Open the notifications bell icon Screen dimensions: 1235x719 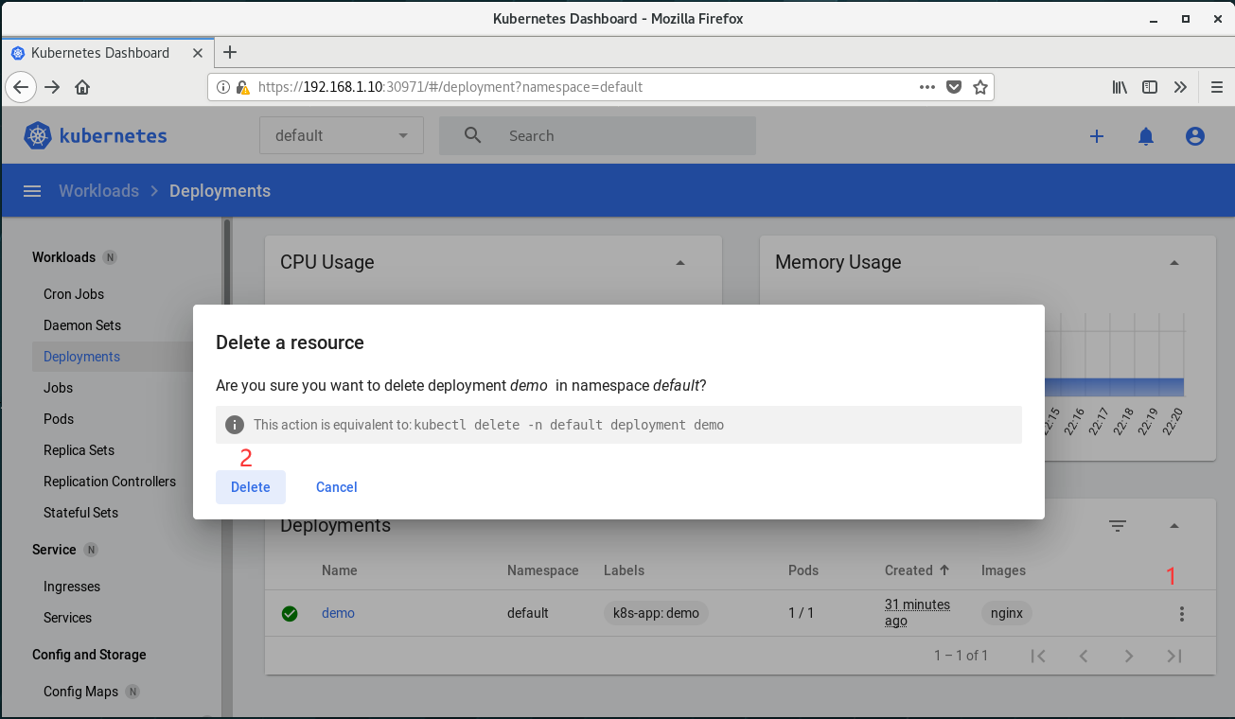1146,136
